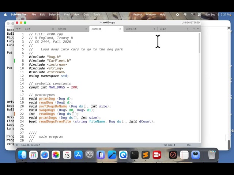The width and height of the screenshot is (234, 175).
Task: Open Xcode from the Dock
Action: pos(112,155)
